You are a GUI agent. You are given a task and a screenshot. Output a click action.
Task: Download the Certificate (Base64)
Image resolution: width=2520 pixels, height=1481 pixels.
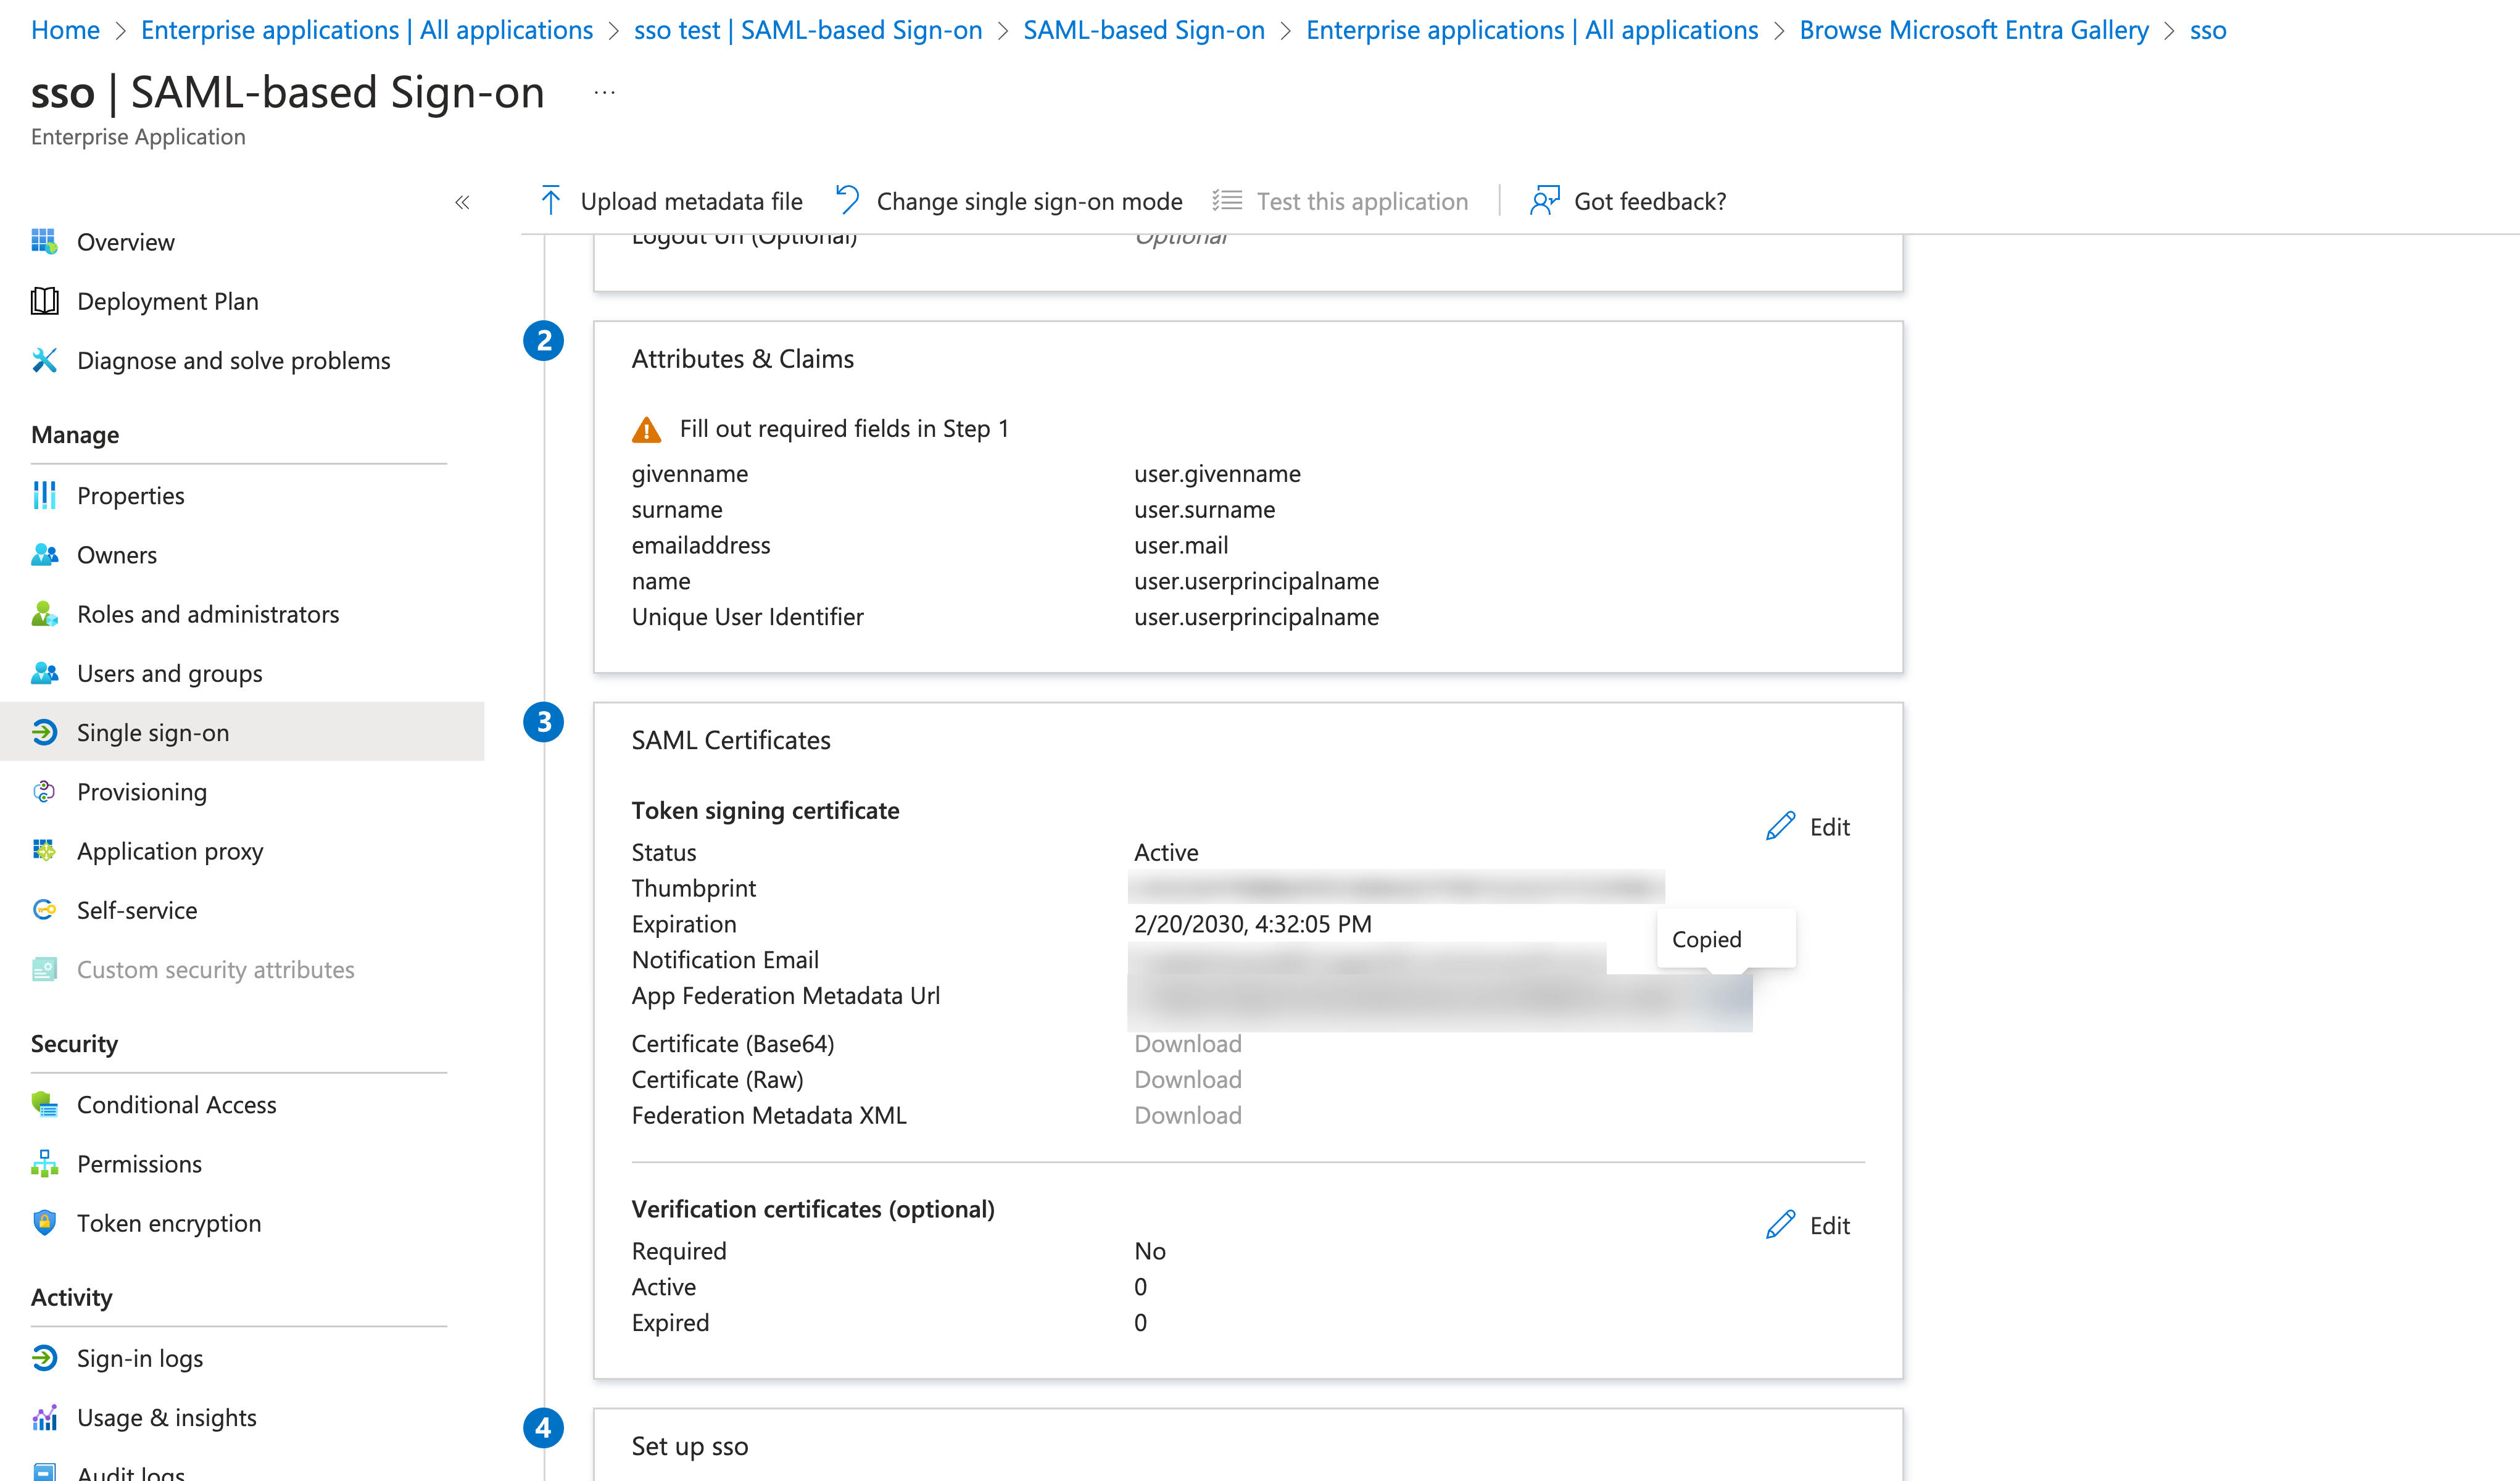pyautogui.click(x=1187, y=1043)
